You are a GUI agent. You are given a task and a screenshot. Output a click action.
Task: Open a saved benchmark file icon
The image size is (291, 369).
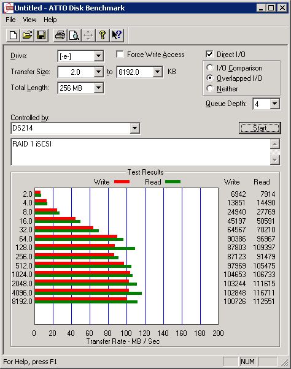(27, 36)
